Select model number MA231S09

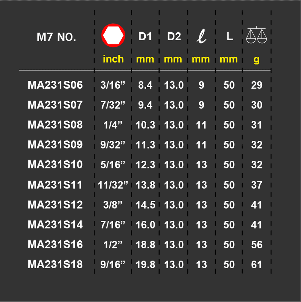55,144
